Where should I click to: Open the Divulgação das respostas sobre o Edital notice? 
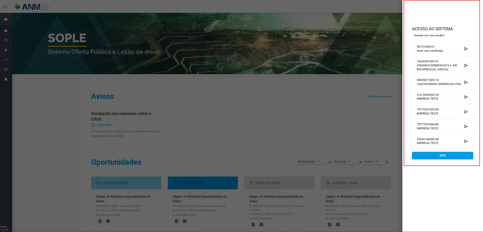click(121, 116)
